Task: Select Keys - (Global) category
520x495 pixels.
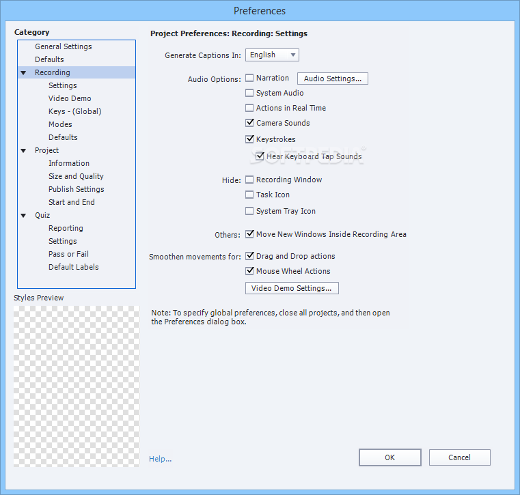Action: [77, 111]
